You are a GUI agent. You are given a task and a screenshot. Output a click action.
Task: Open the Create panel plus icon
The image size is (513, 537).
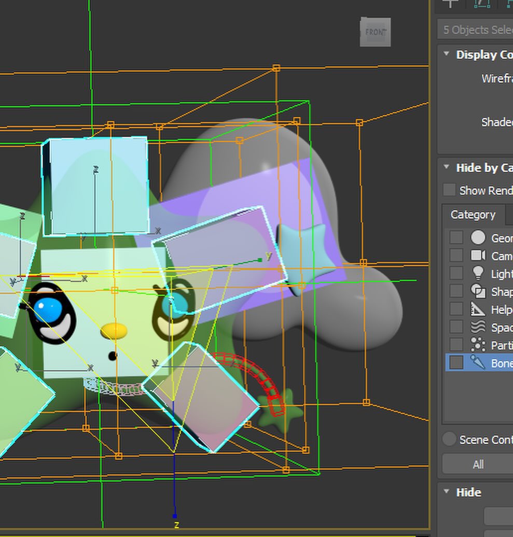click(450, 3)
